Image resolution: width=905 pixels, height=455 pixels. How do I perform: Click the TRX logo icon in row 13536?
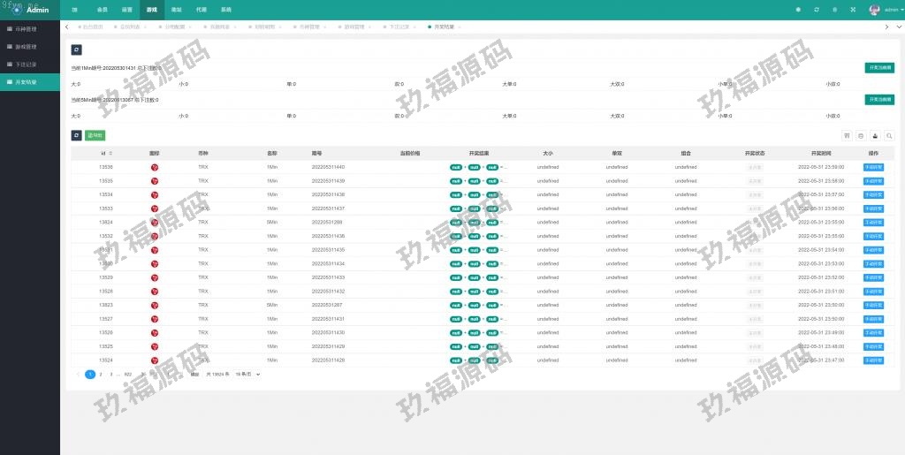click(x=155, y=167)
